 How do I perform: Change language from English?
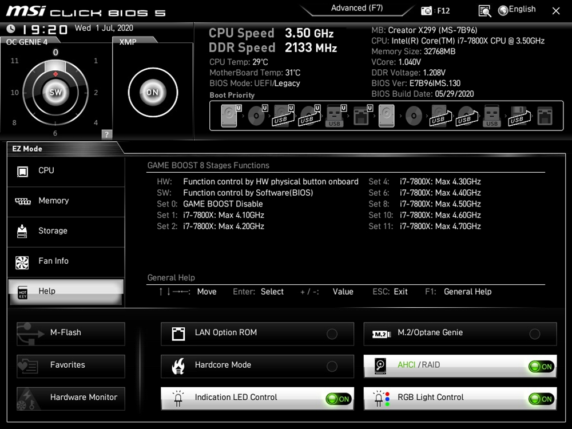[522, 10]
